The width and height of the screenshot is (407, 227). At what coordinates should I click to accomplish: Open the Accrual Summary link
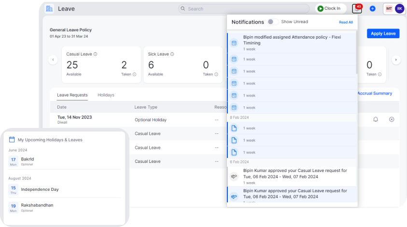375,93
